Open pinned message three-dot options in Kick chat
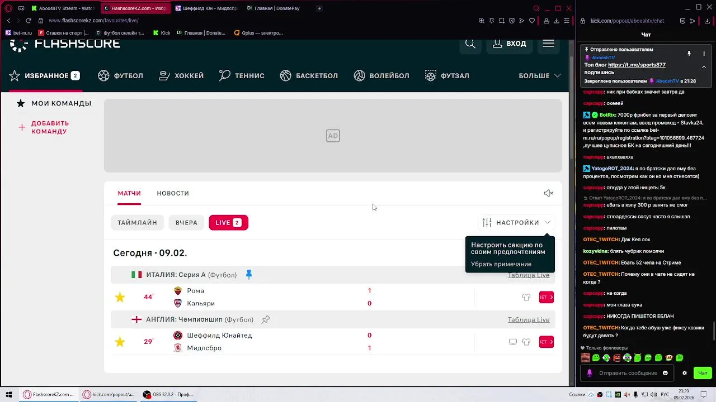The height and width of the screenshot is (402, 716). (704, 54)
